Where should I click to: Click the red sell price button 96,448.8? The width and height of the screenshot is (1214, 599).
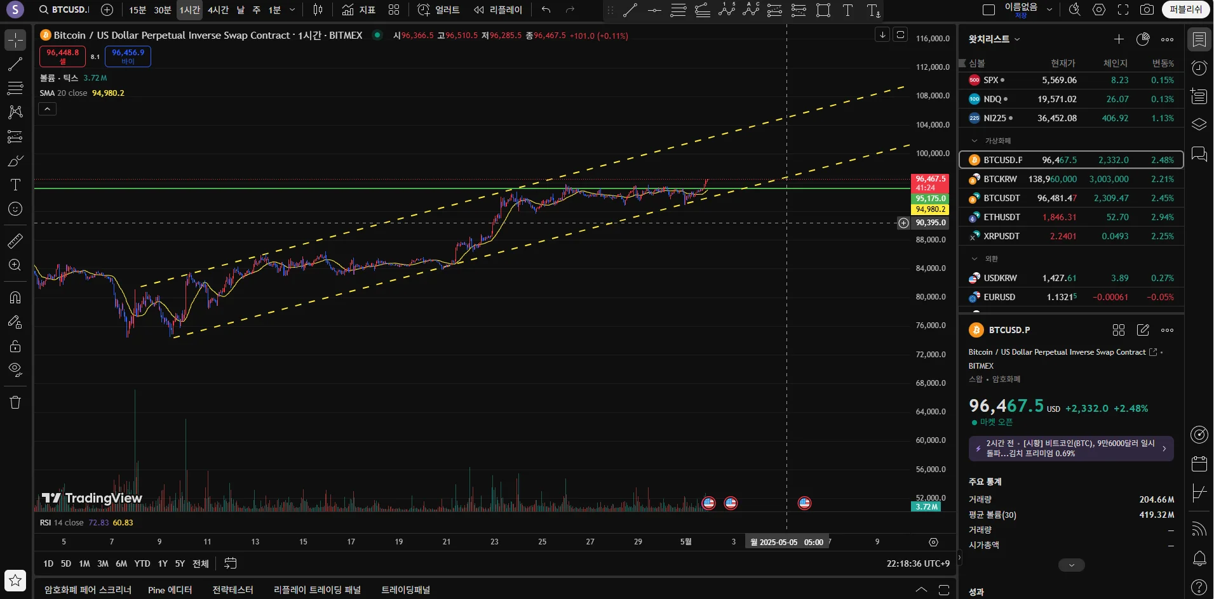click(62, 56)
